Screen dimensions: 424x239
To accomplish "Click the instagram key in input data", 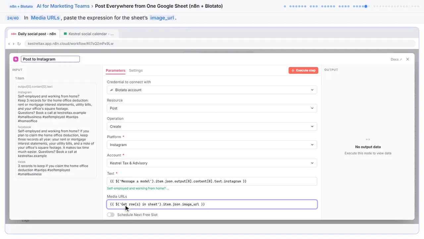I will [25, 92].
